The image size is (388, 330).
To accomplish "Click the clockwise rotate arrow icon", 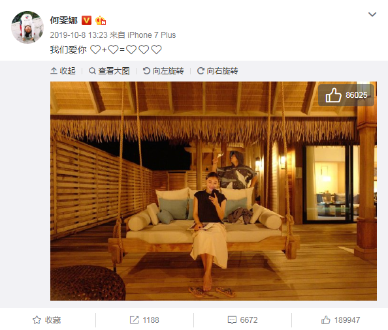I will pos(201,71).
